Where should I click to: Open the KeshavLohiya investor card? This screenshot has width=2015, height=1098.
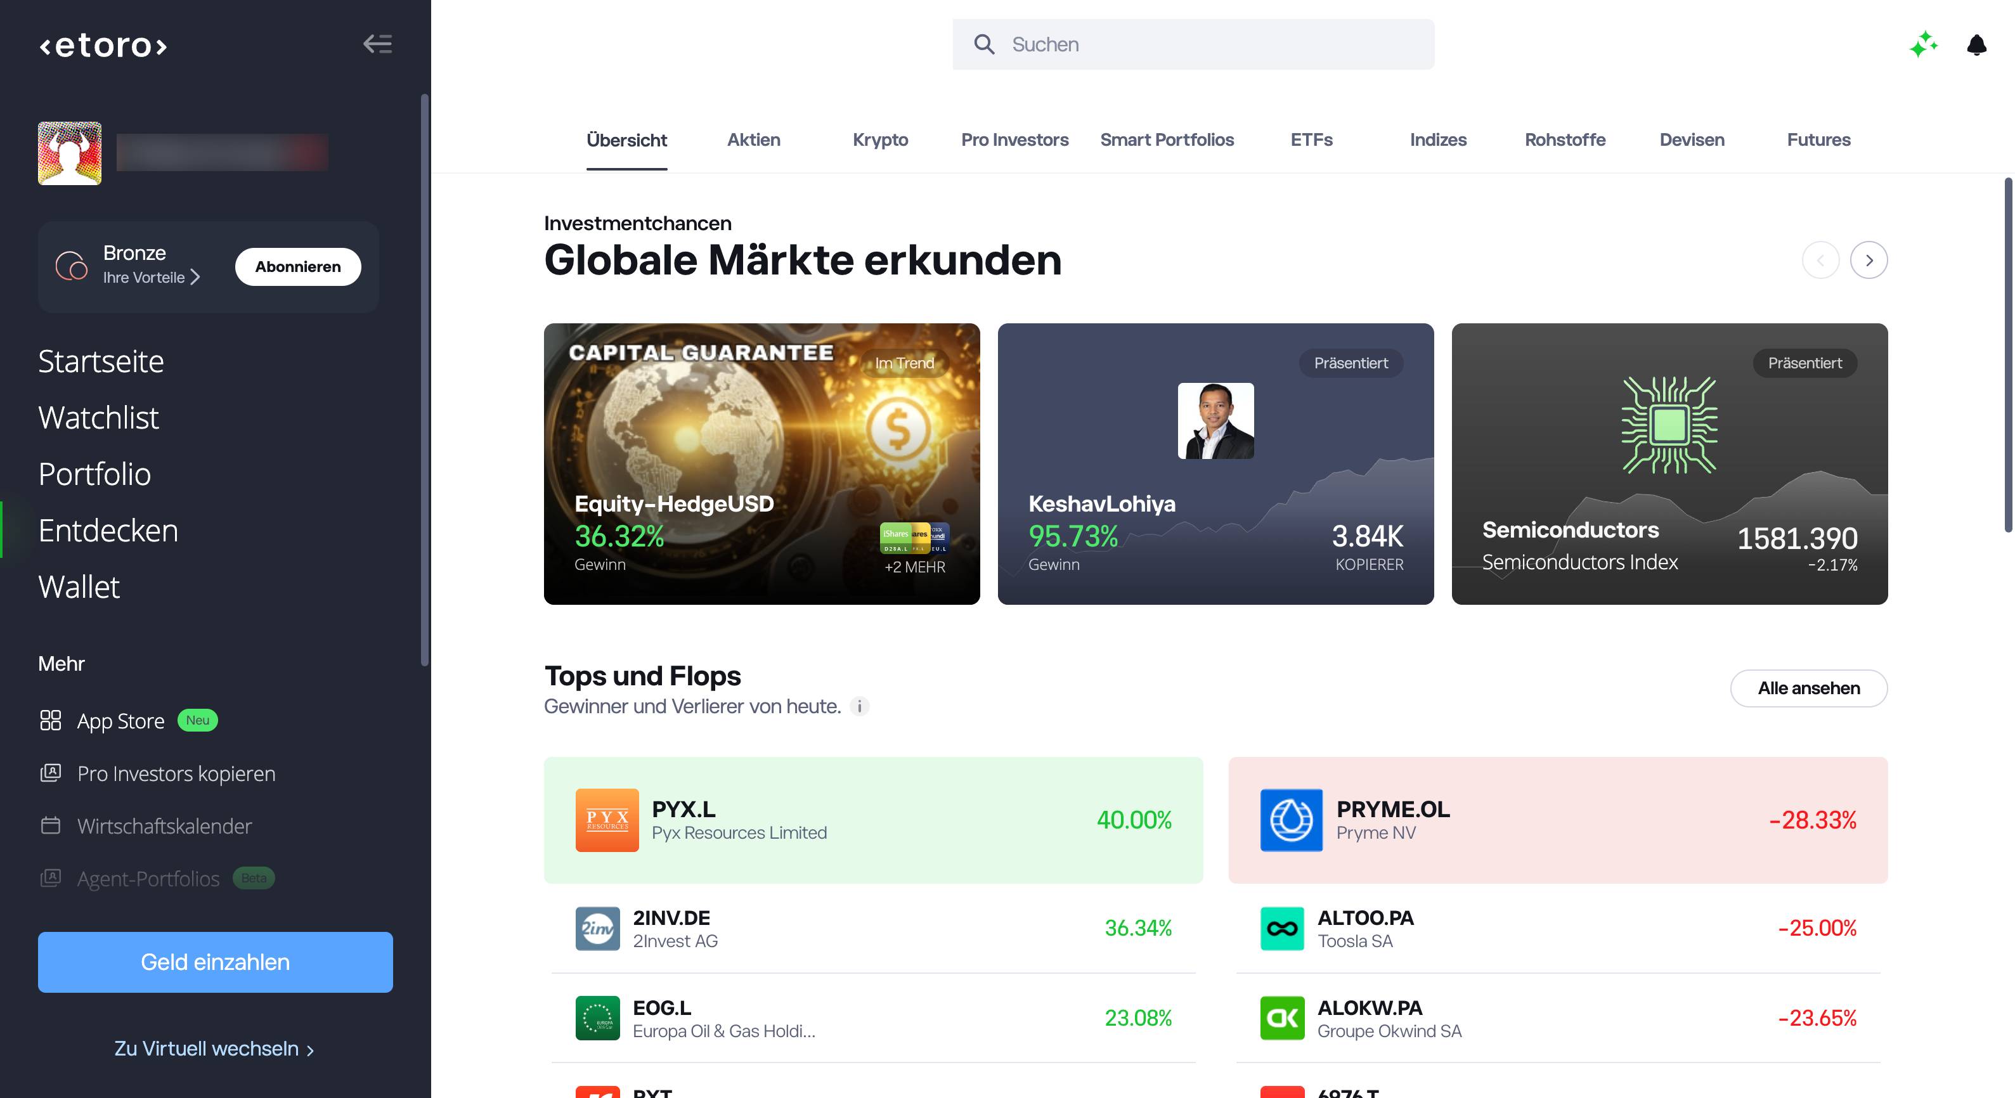[x=1215, y=464]
